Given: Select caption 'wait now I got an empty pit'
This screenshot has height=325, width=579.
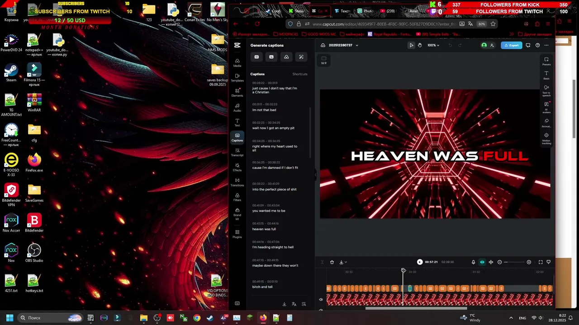Looking at the screenshot, I should tap(273, 128).
